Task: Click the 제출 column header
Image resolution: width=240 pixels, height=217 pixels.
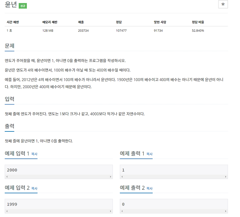Action: [81, 22]
